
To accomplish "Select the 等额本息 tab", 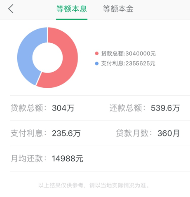I will pos(72,9).
